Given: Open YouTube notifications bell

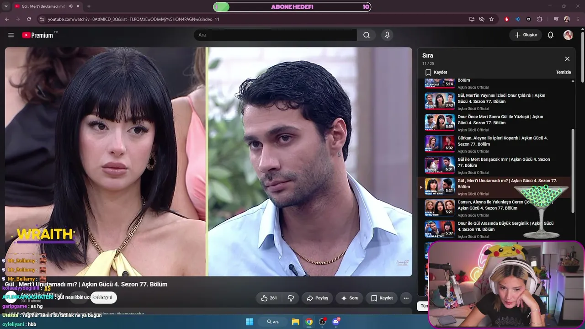Looking at the screenshot, I should coord(551,35).
